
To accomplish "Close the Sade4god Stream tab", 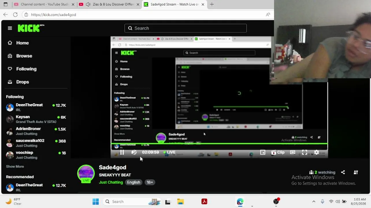I will [203, 4].
